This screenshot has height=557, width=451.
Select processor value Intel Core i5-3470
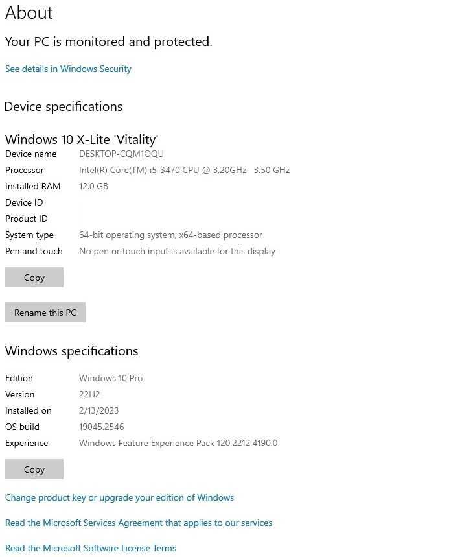point(184,170)
